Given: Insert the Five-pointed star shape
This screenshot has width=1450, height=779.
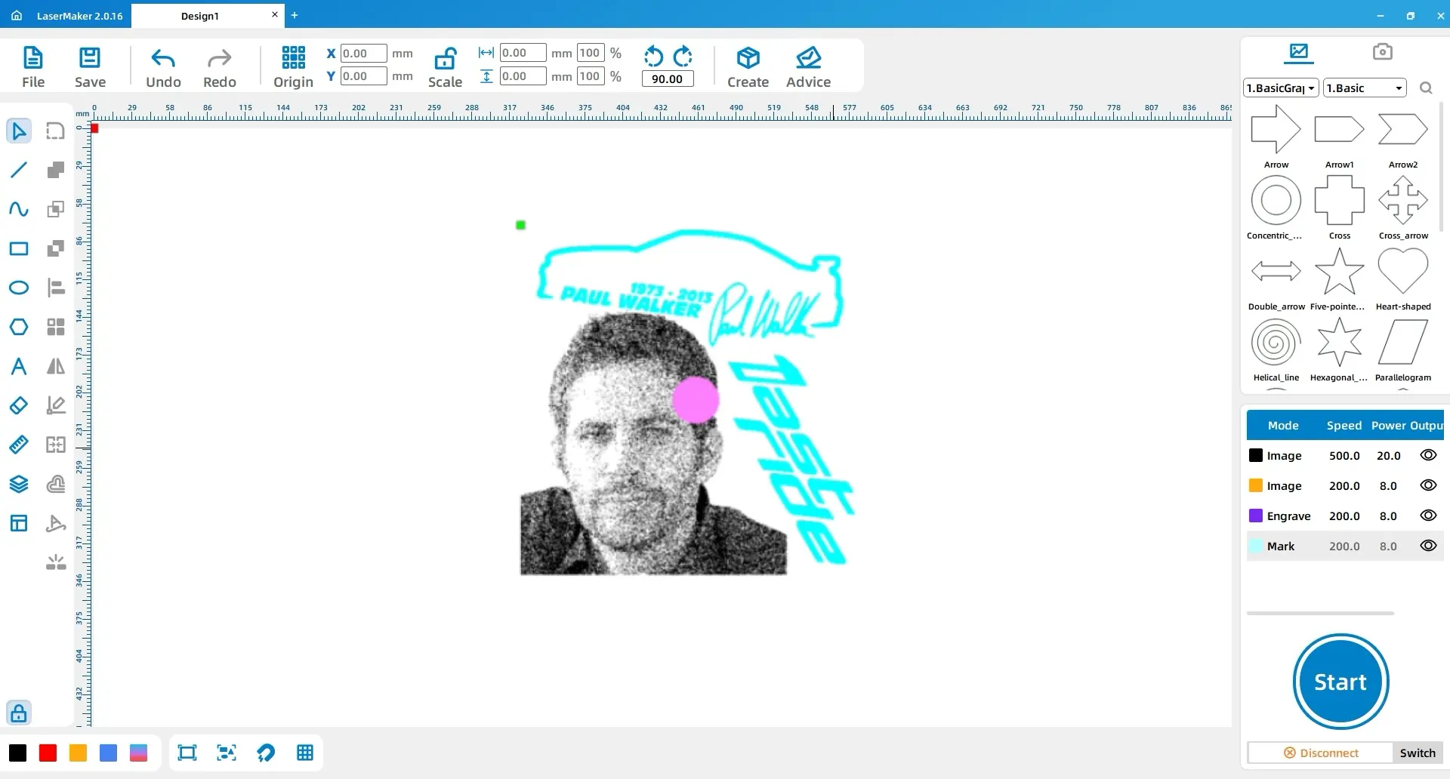Looking at the screenshot, I should pos(1338,278).
